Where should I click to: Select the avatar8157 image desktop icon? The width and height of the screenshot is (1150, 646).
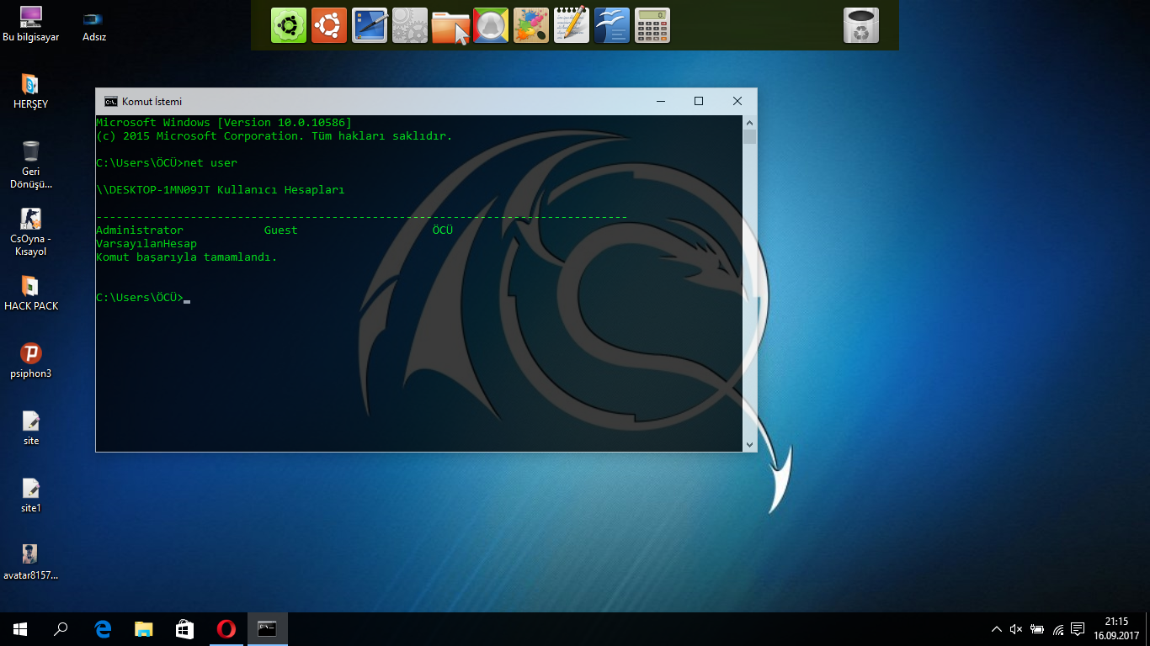(x=31, y=563)
